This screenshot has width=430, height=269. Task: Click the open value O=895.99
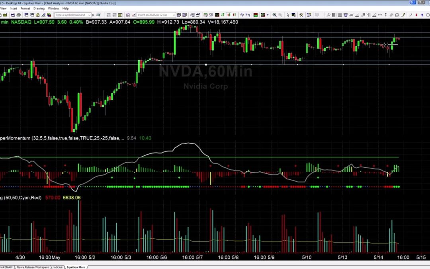(144, 22)
